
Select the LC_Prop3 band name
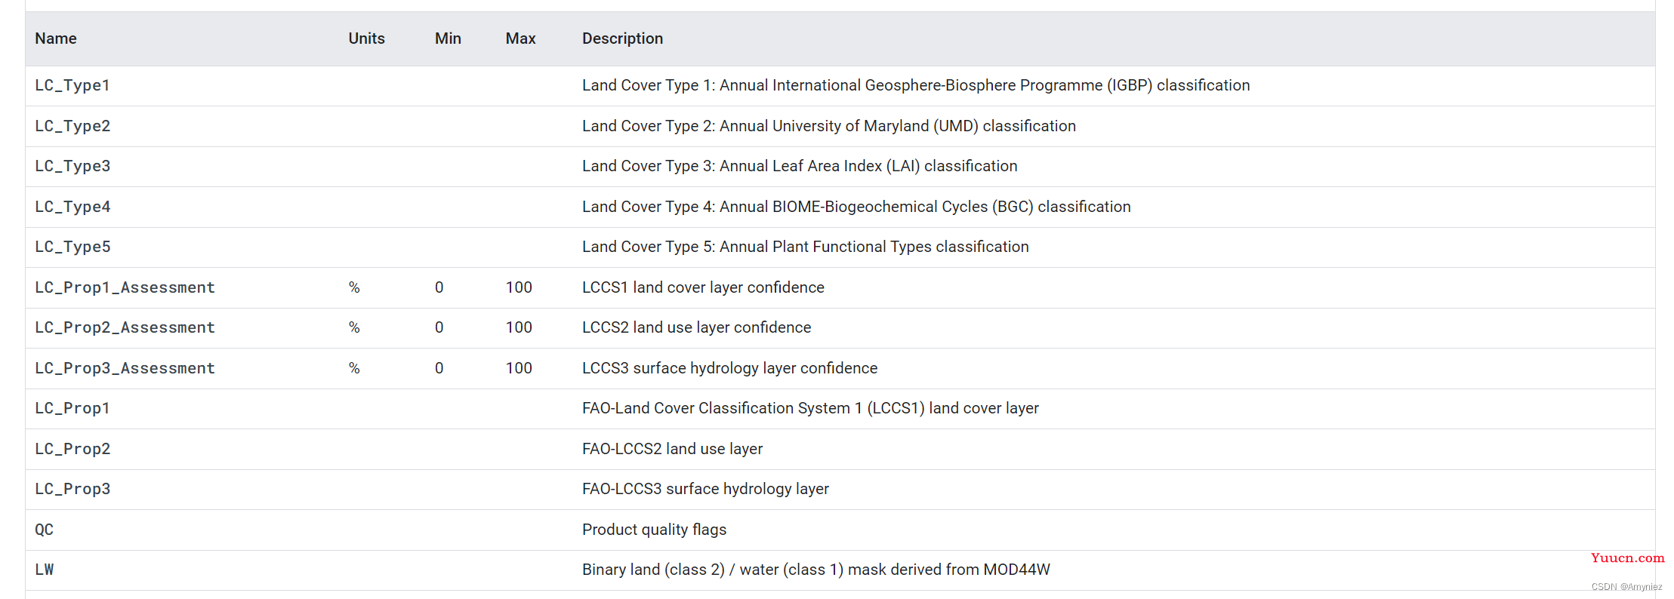coord(72,489)
